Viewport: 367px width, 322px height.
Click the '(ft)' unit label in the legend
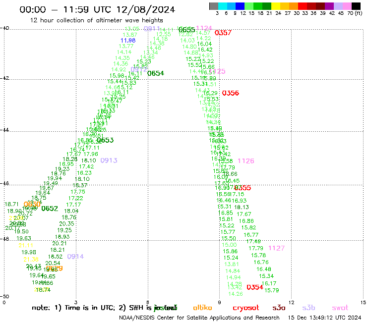tap(359, 13)
